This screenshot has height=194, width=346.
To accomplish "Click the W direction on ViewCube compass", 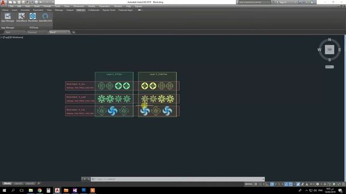I will [320, 50].
